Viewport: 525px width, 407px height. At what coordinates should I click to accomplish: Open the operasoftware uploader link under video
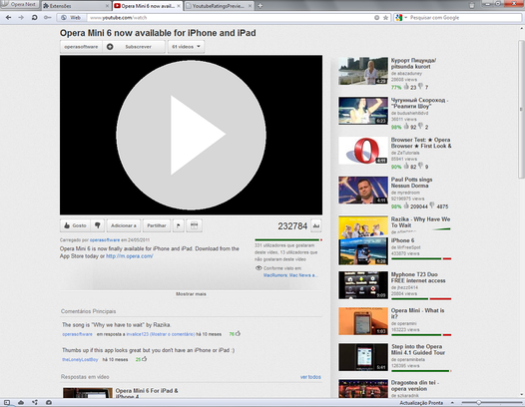click(105, 240)
